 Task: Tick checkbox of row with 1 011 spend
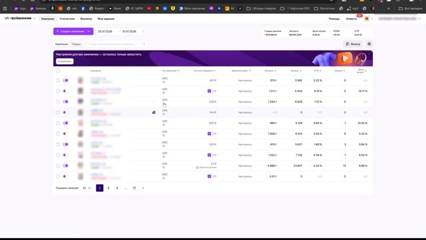(x=58, y=91)
